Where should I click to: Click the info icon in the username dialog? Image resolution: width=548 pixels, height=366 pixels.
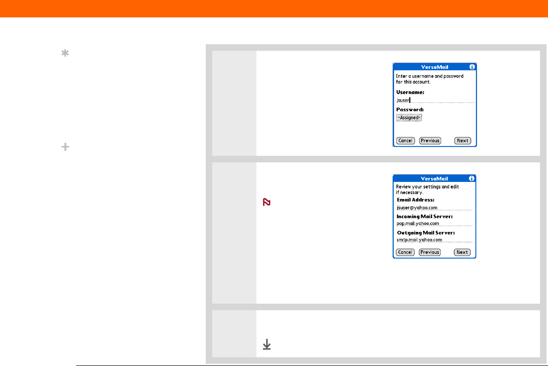point(472,67)
